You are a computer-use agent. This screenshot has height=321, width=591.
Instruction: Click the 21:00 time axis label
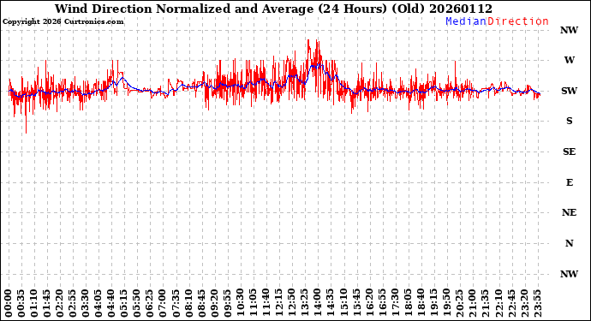pos(472,304)
